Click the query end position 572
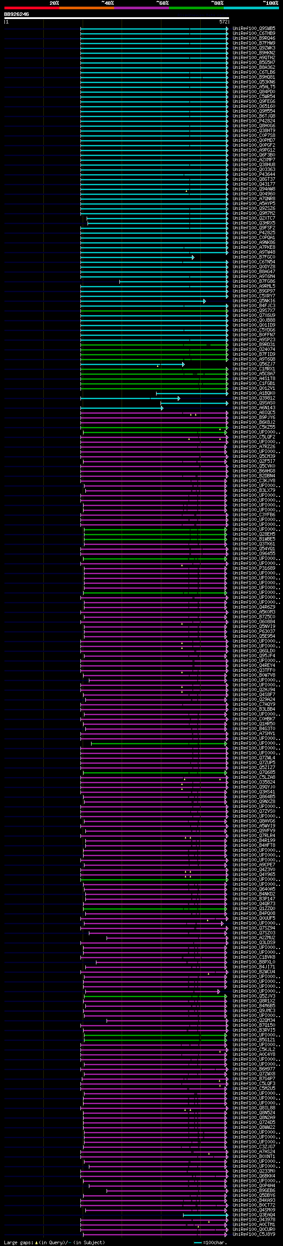Image resolution: width=283 pixels, height=1246 pixels. click(223, 22)
